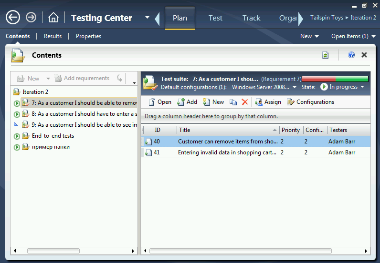Image resolution: width=380 pixels, height=263 pixels.
Task: Click Open test case button
Action: pyautogui.click(x=160, y=102)
